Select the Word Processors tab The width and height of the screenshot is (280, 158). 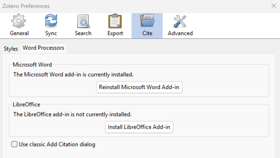click(x=43, y=48)
